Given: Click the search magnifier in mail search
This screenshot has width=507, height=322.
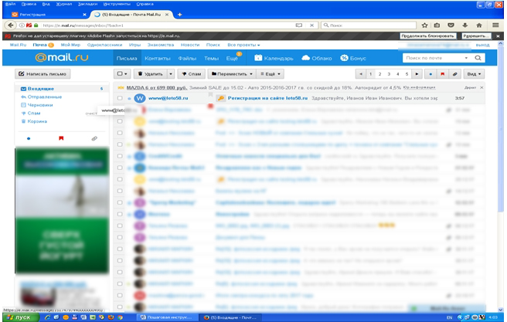Looking at the screenshot, I should pos(468,58).
